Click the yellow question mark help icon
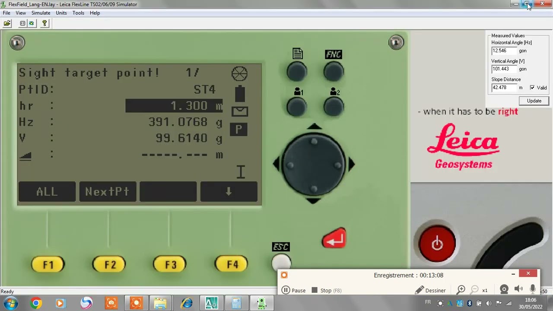 pyautogui.click(x=44, y=23)
